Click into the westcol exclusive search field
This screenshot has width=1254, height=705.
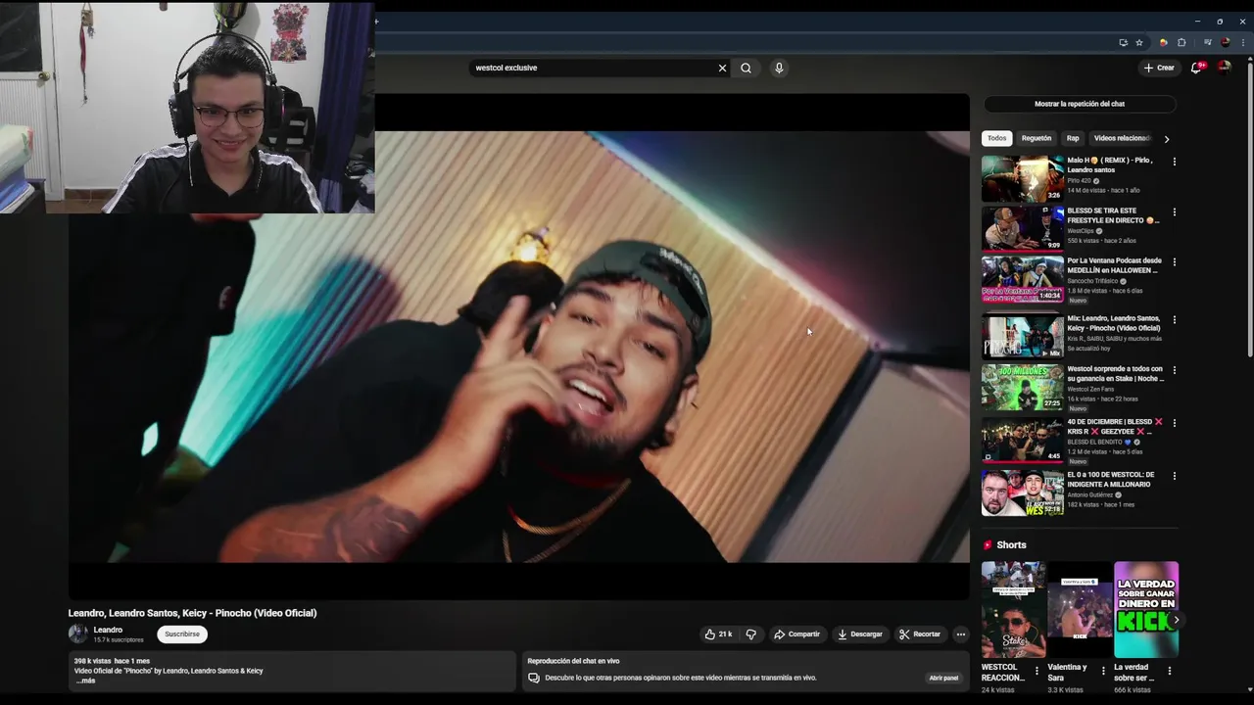(x=593, y=68)
